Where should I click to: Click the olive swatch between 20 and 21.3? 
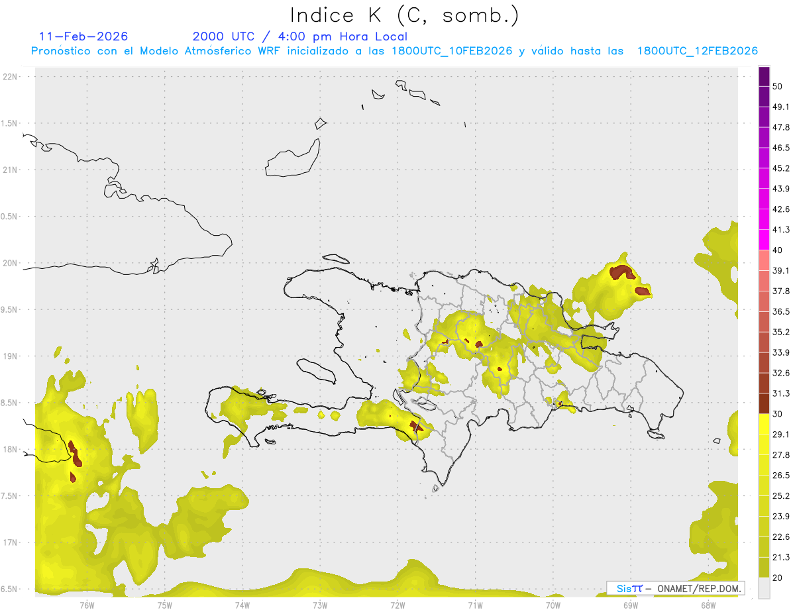(764, 567)
